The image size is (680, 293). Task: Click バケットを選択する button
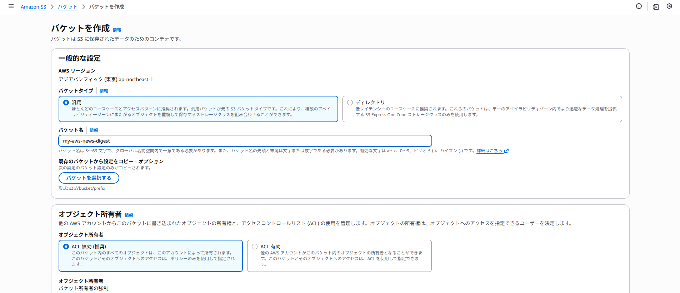[x=89, y=178]
